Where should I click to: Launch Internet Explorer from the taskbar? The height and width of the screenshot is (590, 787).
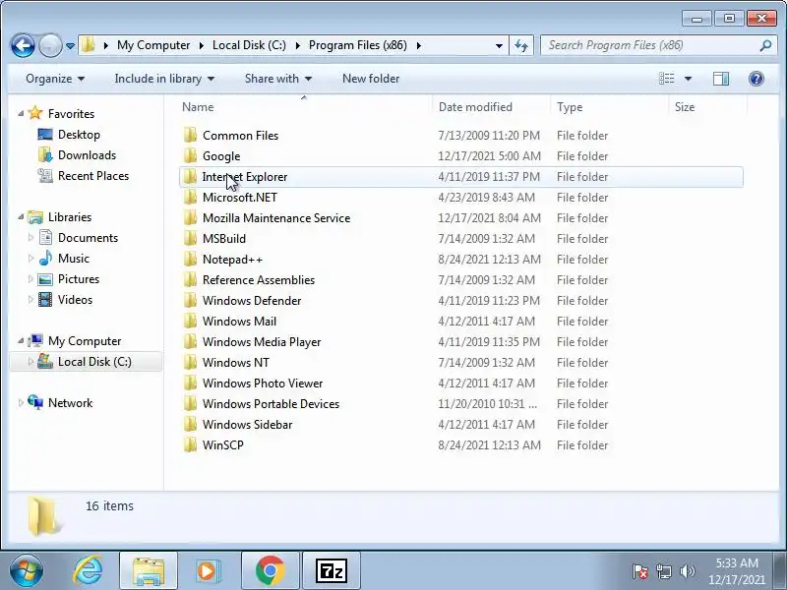coord(88,570)
